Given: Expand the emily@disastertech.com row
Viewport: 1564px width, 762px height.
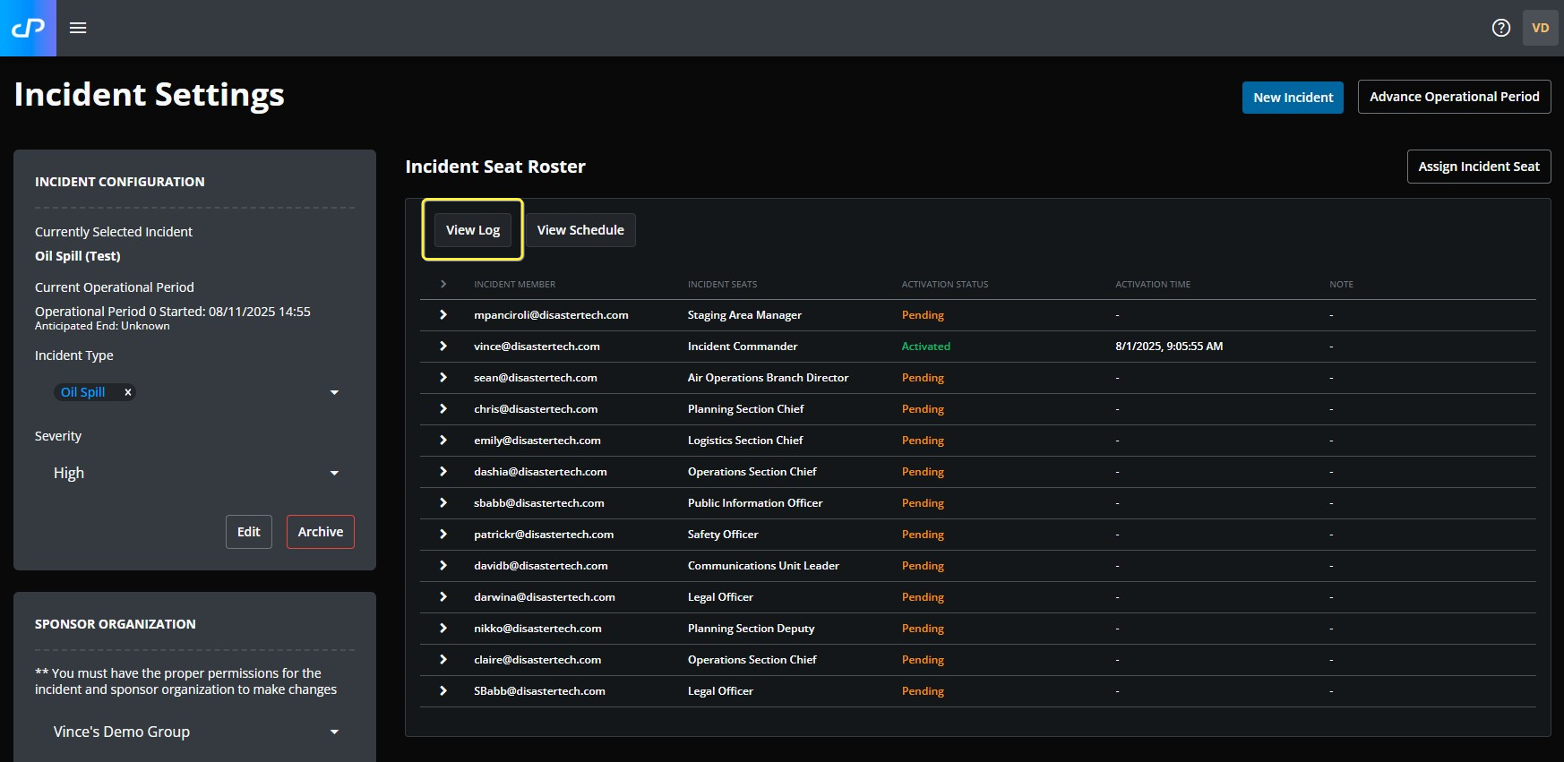Looking at the screenshot, I should point(443,441).
